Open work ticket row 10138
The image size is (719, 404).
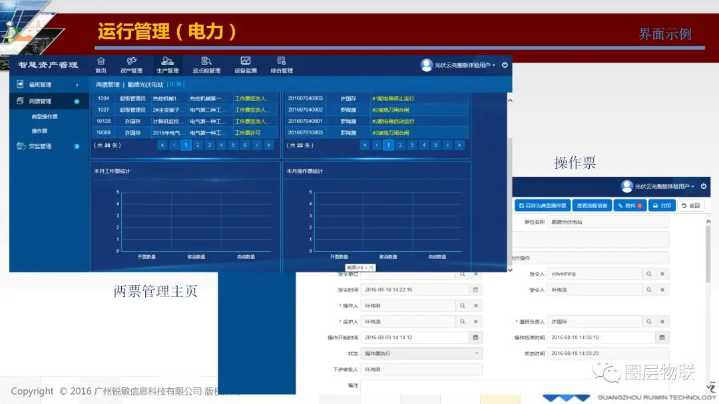(185, 121)
